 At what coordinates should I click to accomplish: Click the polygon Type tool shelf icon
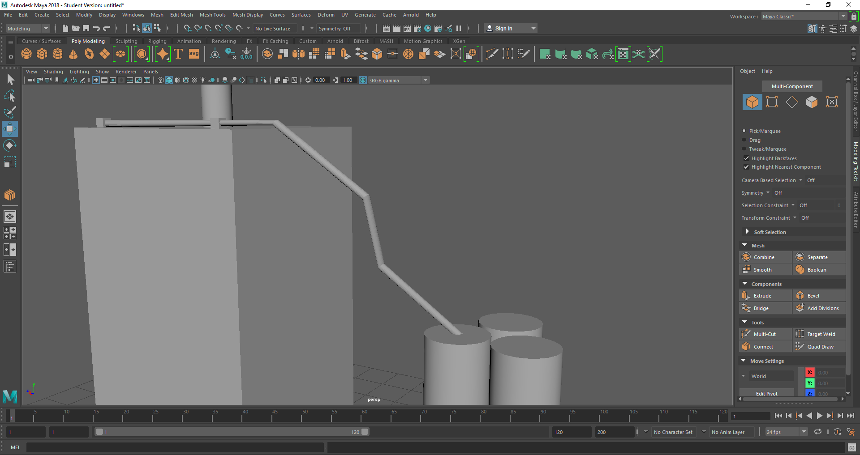(178, 54)
